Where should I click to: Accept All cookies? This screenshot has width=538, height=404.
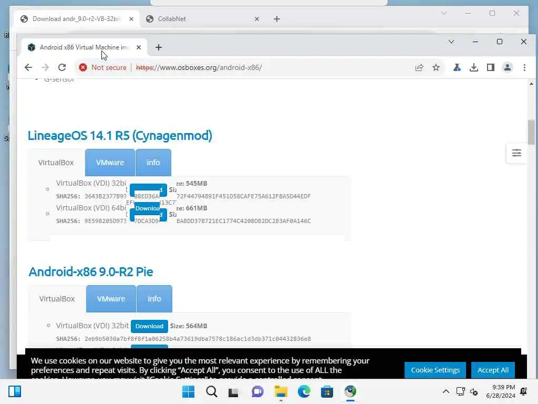point(493,370)
